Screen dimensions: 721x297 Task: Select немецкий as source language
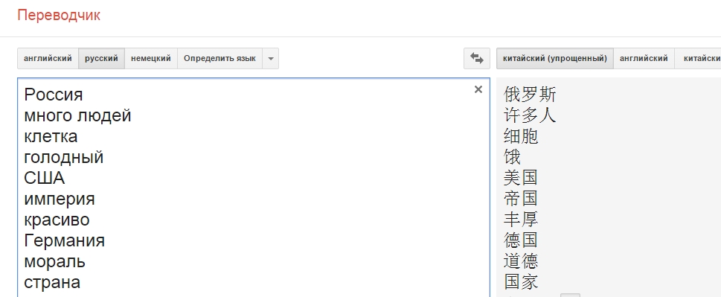coord(151,58)
